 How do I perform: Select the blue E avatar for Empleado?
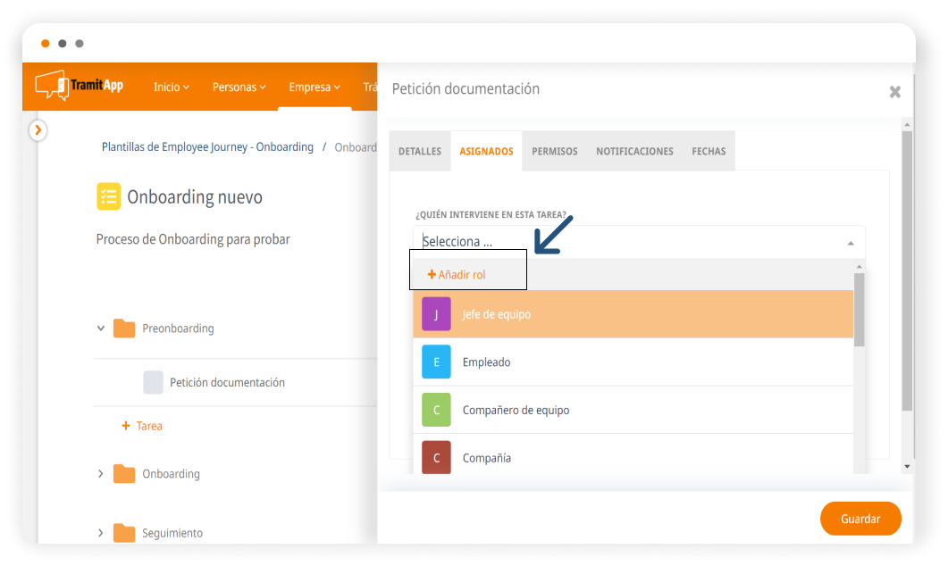(436, 362)
